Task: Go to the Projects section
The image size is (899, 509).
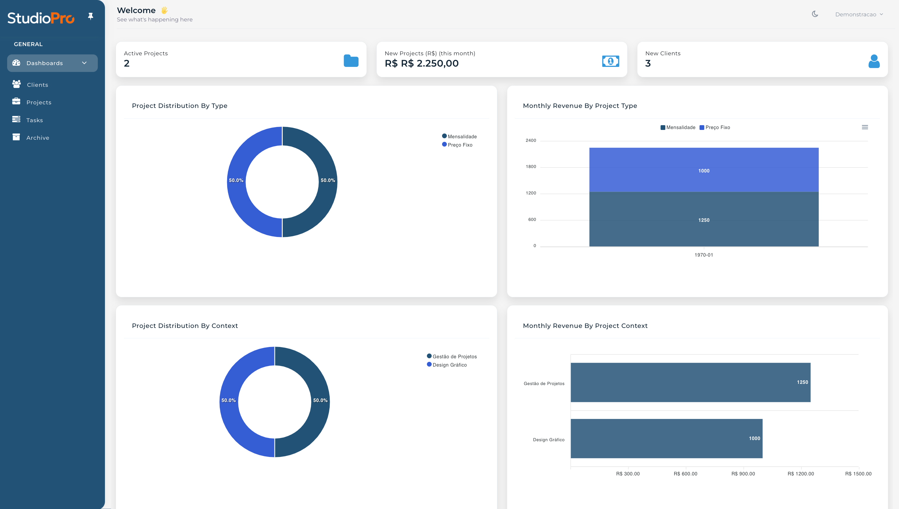Action: [39, 103]
